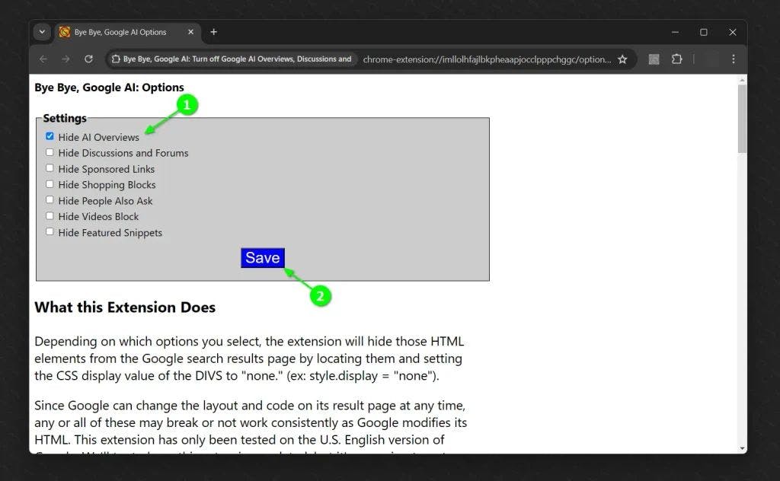Image resolution: width=780 pixels, height=481 pixels.
Task: Open a new tab with plus icon
Action: (213, 32)
